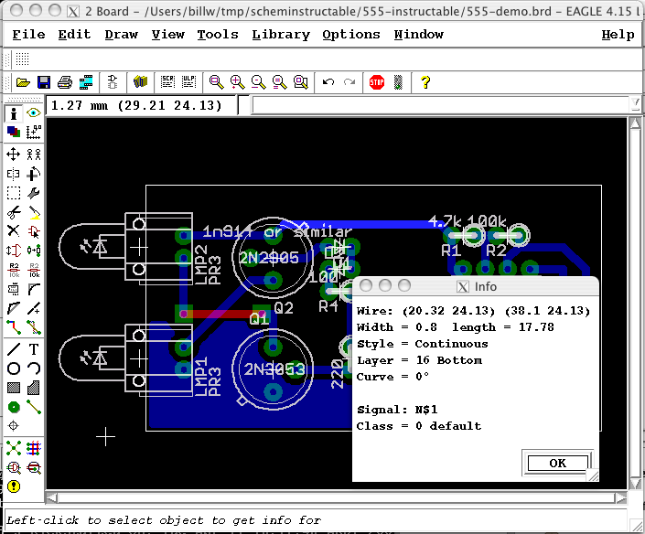Open the Draw menu
645x534 pixels.
[x=121, y=35]
